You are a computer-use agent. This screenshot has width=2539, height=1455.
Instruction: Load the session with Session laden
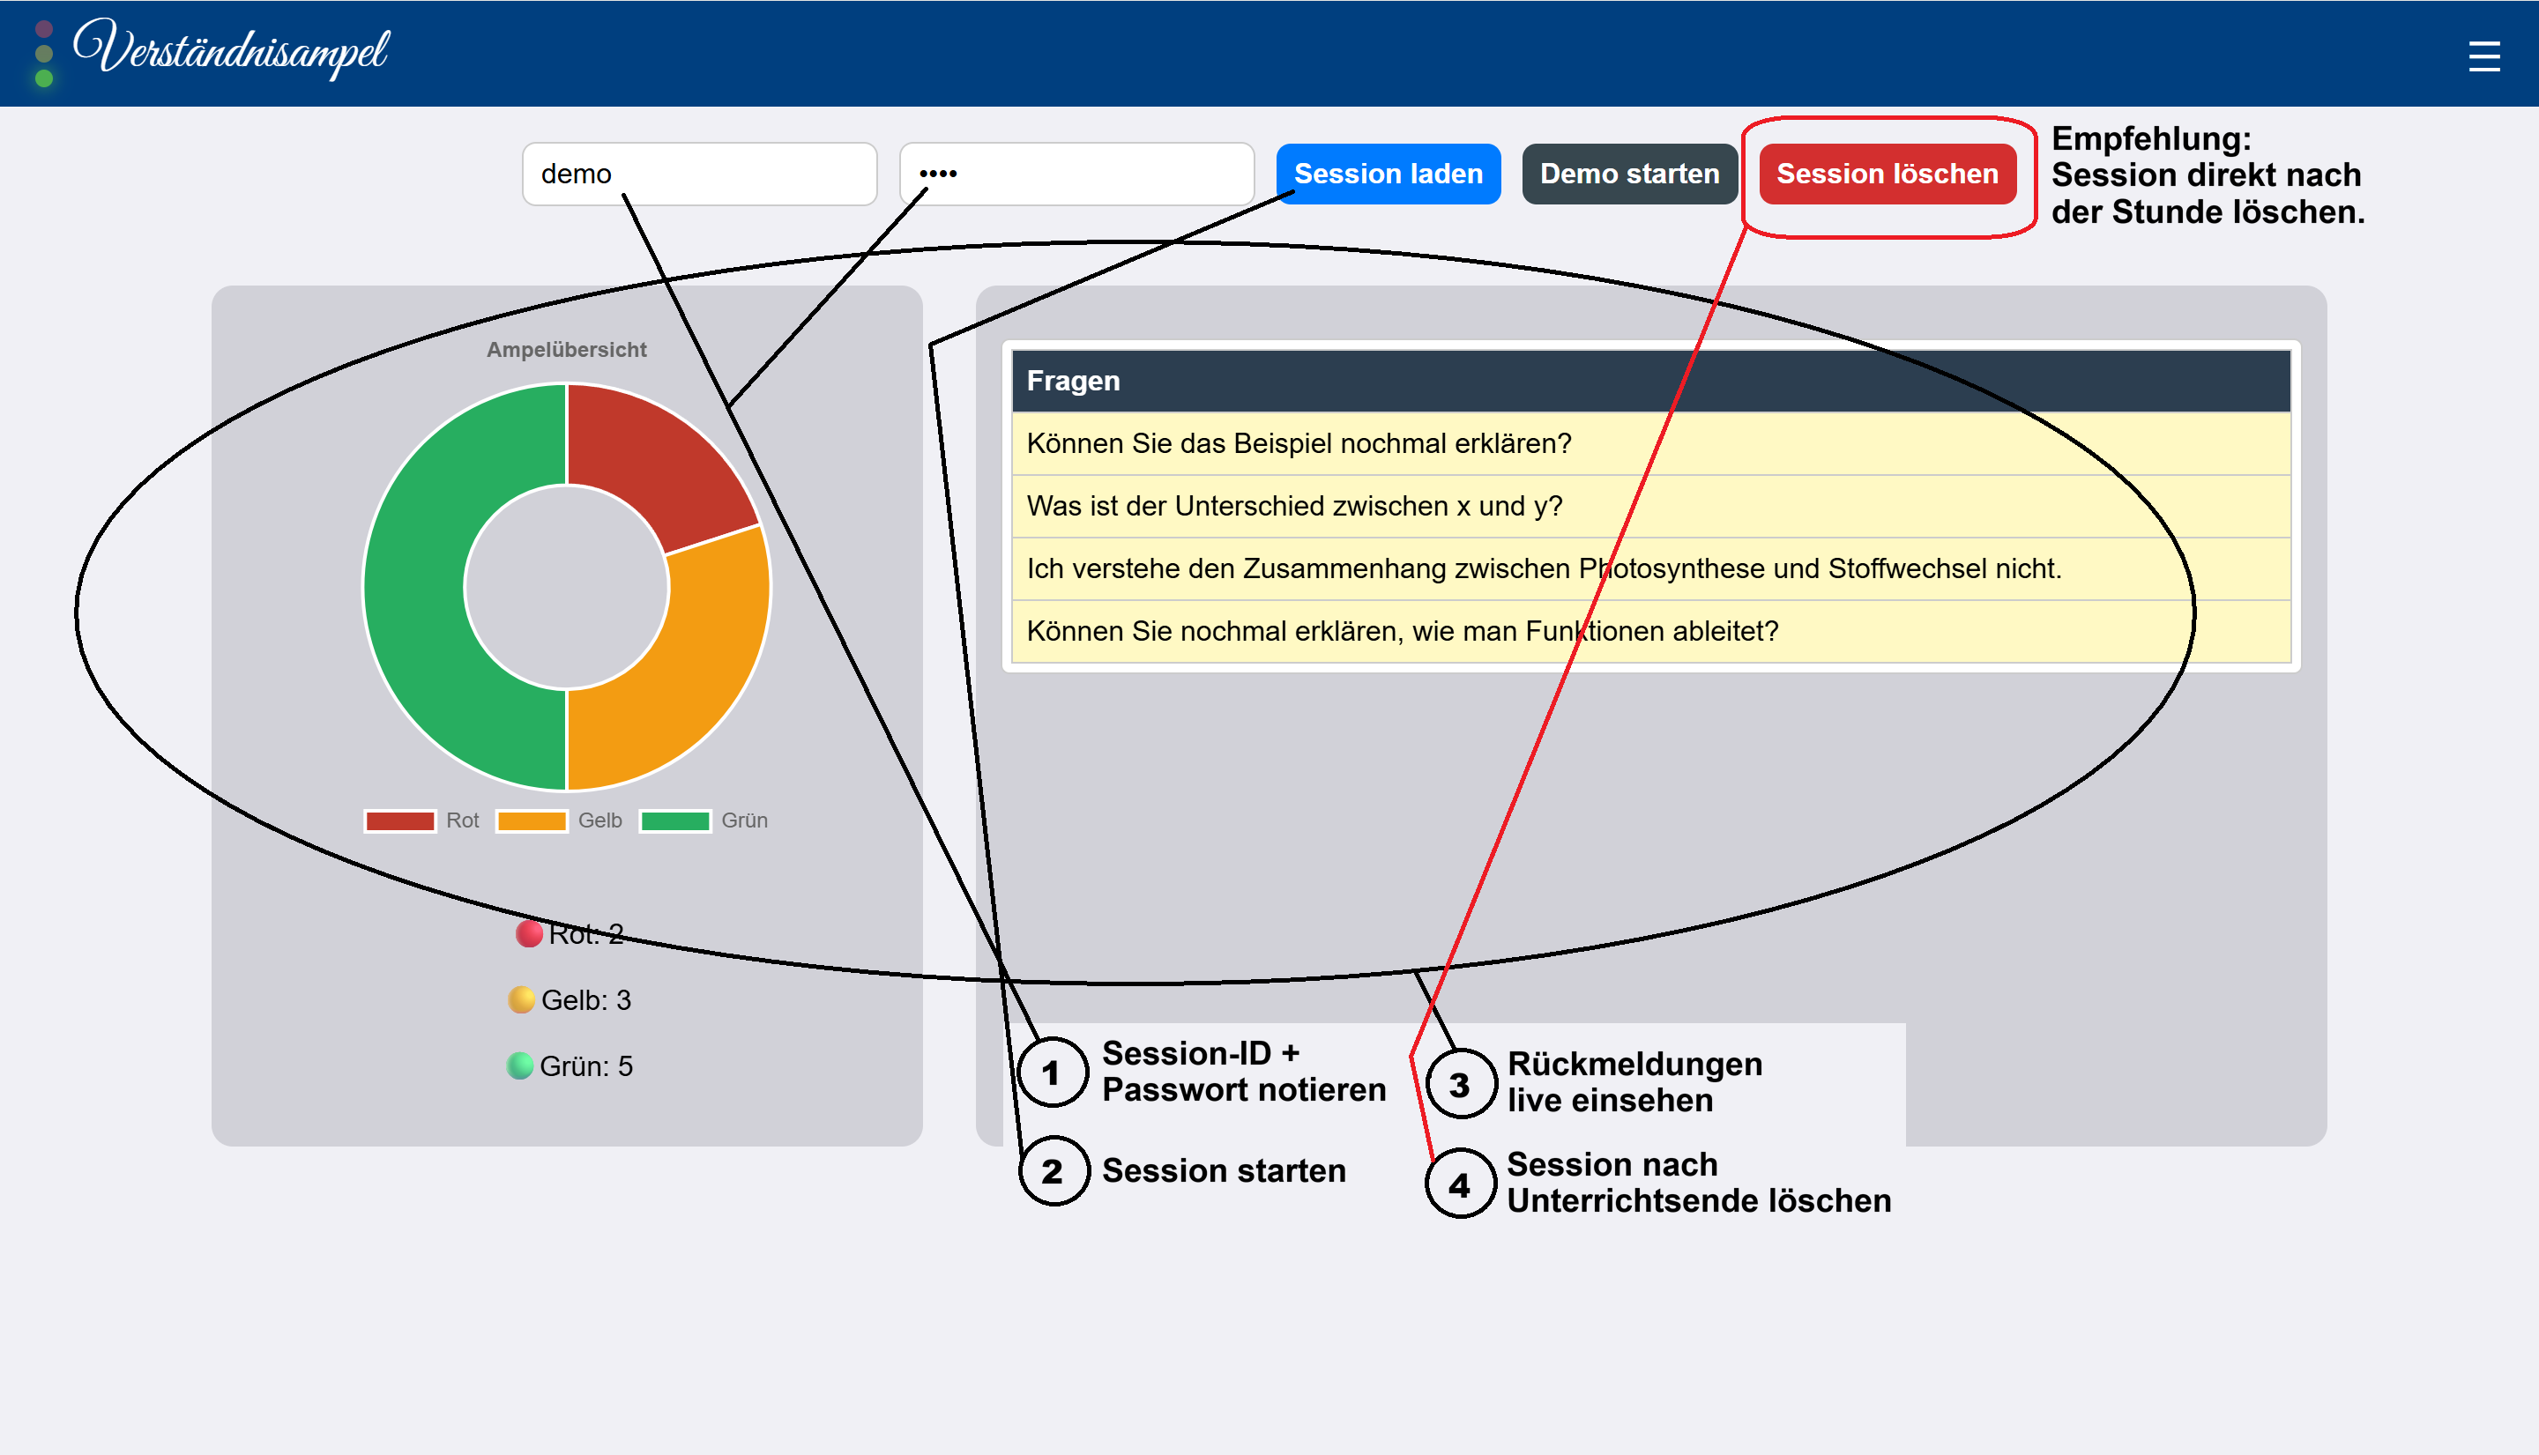(1388, 174)
